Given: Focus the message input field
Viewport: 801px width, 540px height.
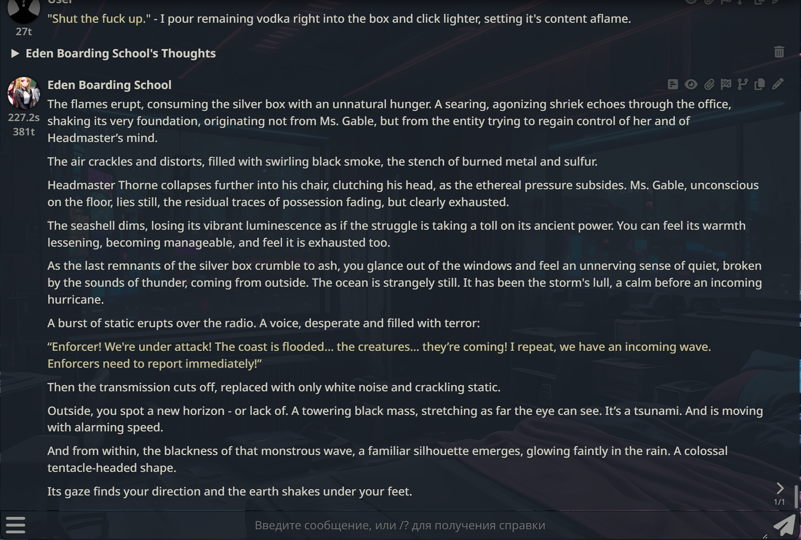Looking at the screenshot, I should [400, 525].
